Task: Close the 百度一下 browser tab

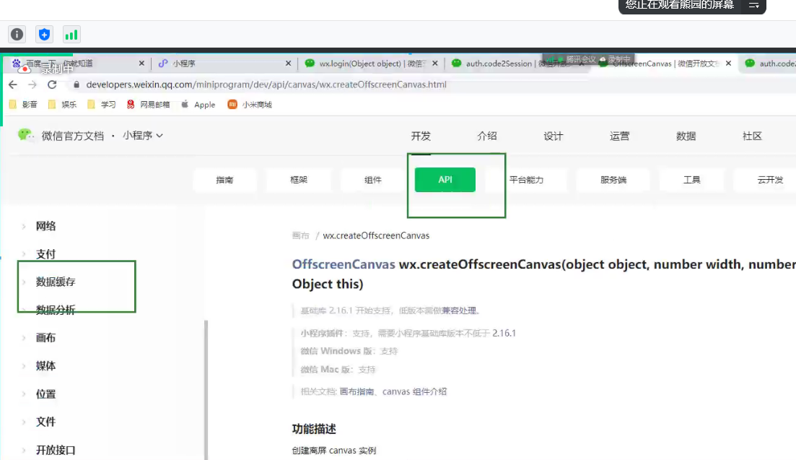Action: click(141, 63)
